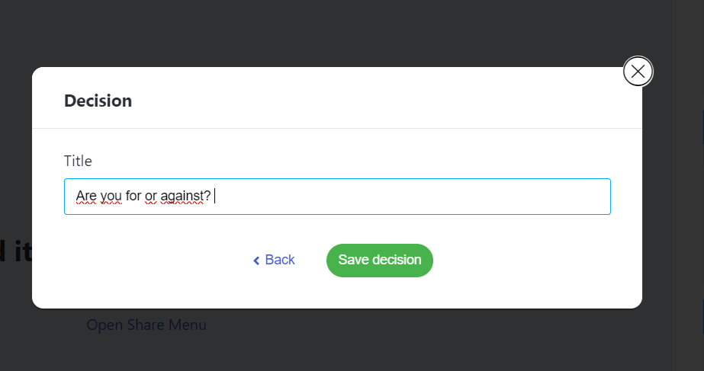Image resolution: width=704 pixels, height=371 pixels.
Task: Close the Decision dialog with X icon
Action: coord(638,72)
